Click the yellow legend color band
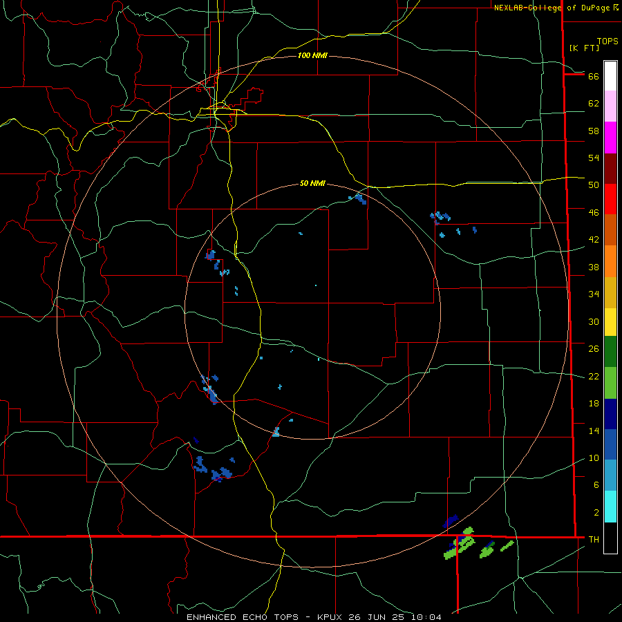 pos(610,321)
